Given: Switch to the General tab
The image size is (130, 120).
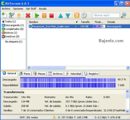Looking at the screenshot, I should pyautogui.click(x=9, y=73).
